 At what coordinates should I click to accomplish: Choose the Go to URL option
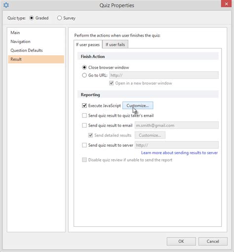tap(84, 75)
